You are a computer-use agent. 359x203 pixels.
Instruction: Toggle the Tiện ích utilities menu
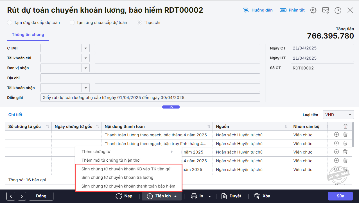[x=162, y=196]
